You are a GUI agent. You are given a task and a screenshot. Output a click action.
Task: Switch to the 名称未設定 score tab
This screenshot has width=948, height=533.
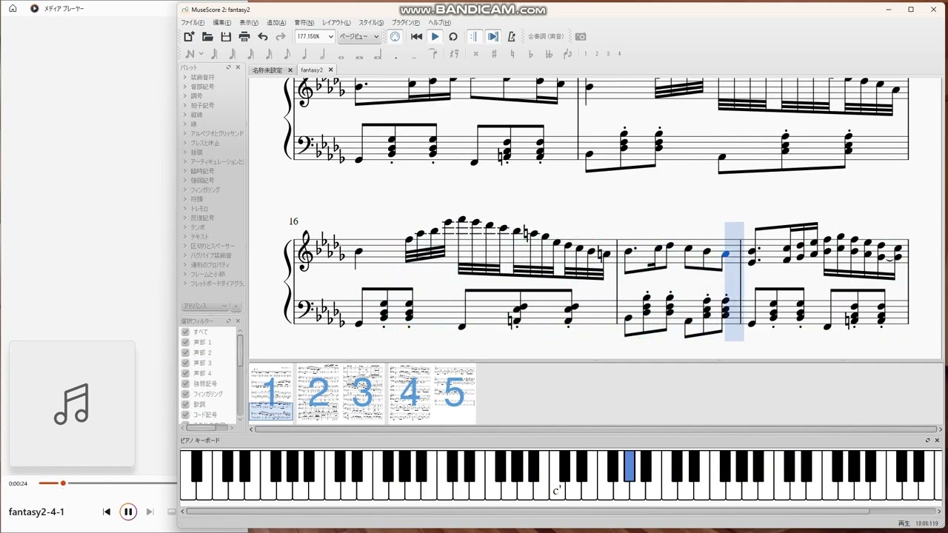click(267, 70)
